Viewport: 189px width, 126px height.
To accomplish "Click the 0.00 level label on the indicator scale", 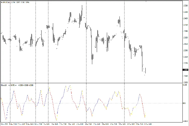I will point(184,103).
